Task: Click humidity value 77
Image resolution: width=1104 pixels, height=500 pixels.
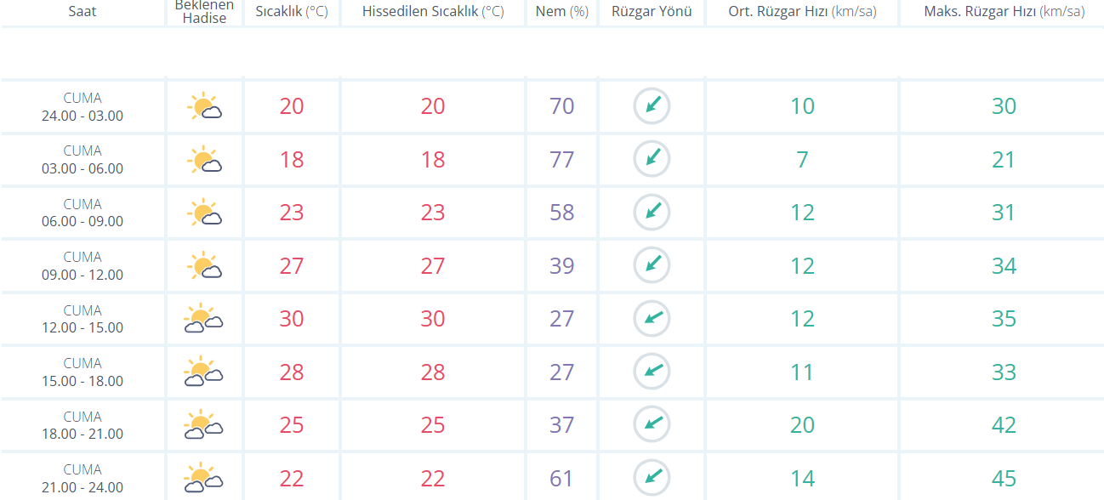Action: point(562,159)
